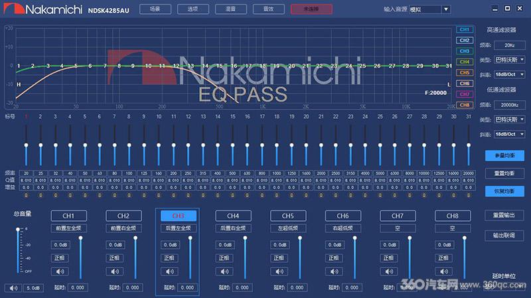Screen dimensions: 531x298
Task: Mute the CH6 output with its speaker icon
Action: point(335,271)
